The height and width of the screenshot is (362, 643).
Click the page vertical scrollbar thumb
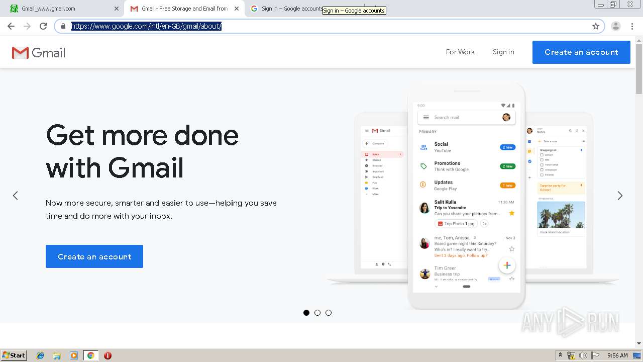pyautogui.click(x=639, y=69)
